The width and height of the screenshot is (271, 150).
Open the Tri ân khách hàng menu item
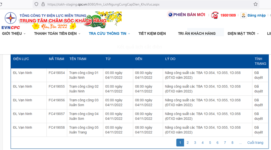[197, 33]
